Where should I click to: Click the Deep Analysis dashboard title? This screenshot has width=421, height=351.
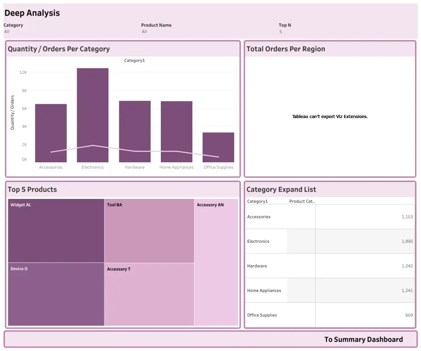tap(32, 13)
